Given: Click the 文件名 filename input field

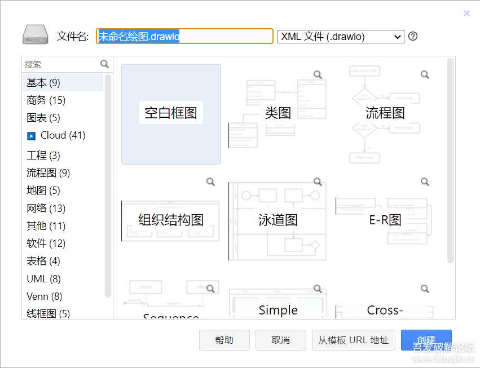Looking at the screenshot, I should coord(184,37).
